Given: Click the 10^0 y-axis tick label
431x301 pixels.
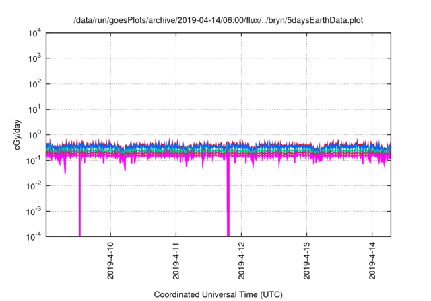Looking at the screenshot, I should coord(34,135).
